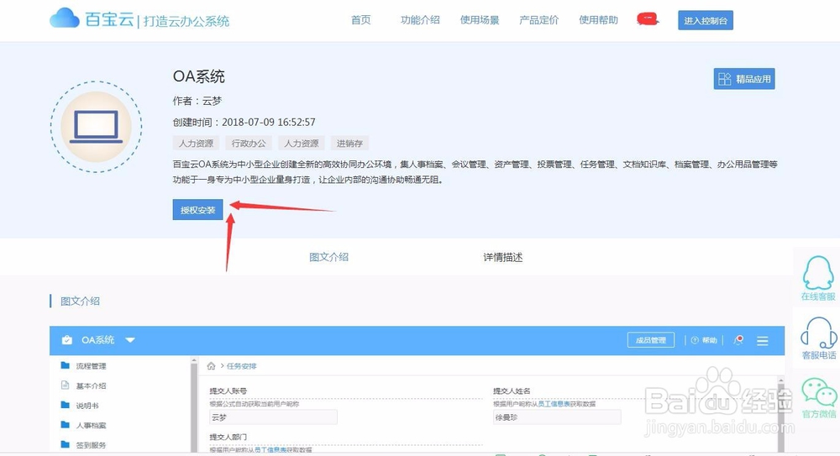Click the second 人力资源 tag

301,143
